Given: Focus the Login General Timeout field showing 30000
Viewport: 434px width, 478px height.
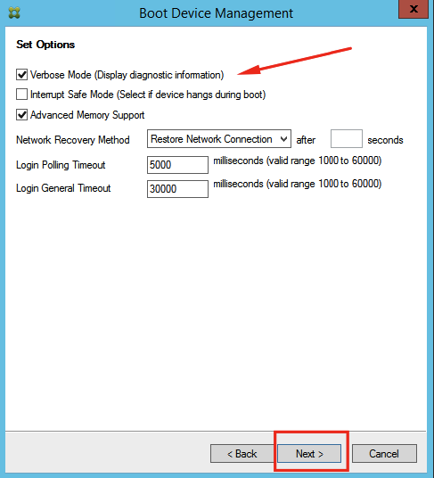Looking at the screenshot, I should coord(177,189).
